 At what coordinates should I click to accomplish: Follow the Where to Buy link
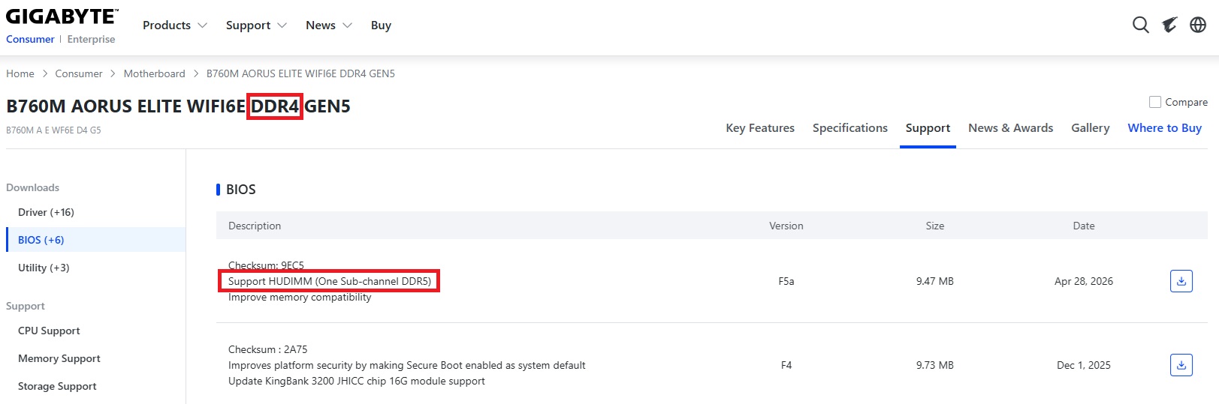coord(1165,127)
